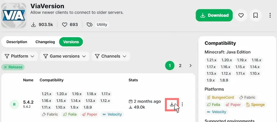Switch to the Description tab
This screenshot has width=277, height=122.
pos(17,42)
